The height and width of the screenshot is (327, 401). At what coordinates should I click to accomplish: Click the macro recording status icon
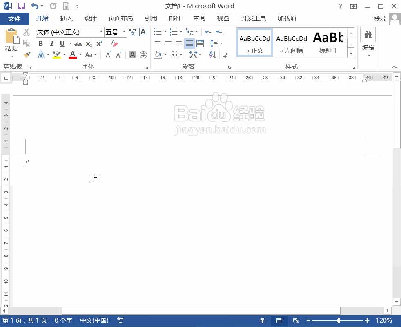click(x=120, y=320)
